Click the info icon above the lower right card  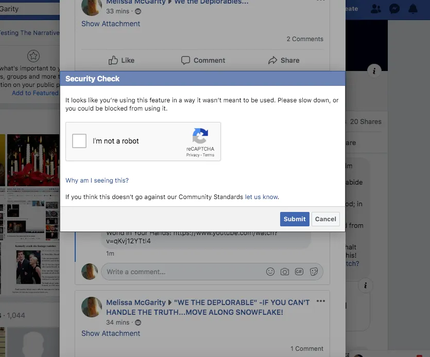coord(365,285)
